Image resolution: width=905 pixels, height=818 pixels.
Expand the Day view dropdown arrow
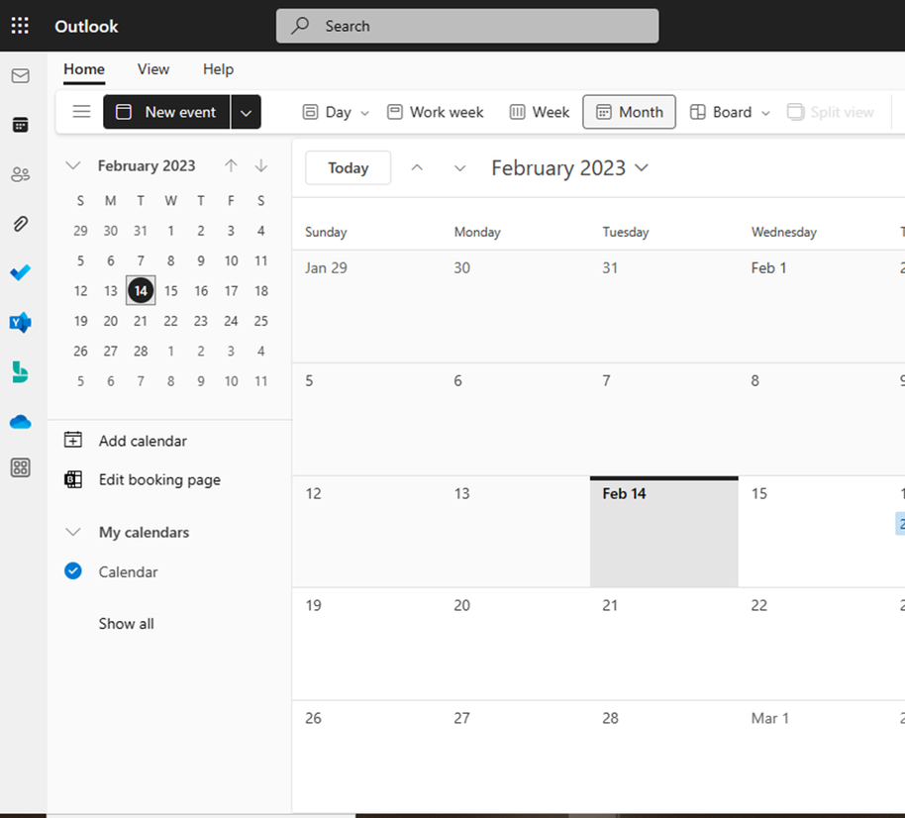[364, 113]
